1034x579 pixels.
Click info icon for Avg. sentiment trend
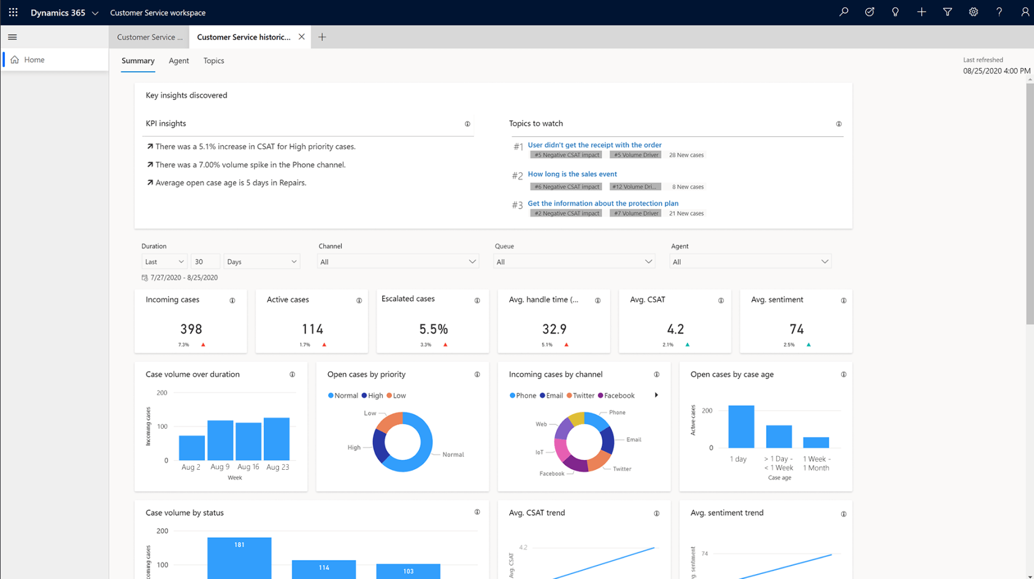(x=844, y=514)
